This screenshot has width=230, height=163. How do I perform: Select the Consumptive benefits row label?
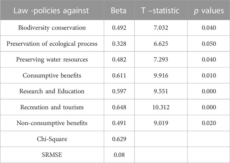tap(52, 75)
